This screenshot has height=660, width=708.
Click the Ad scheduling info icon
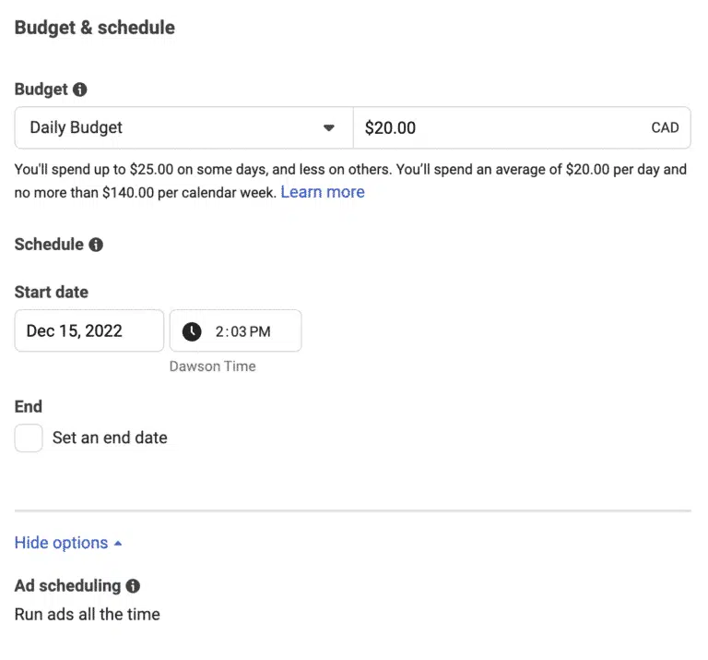click(x=133, y=585)
